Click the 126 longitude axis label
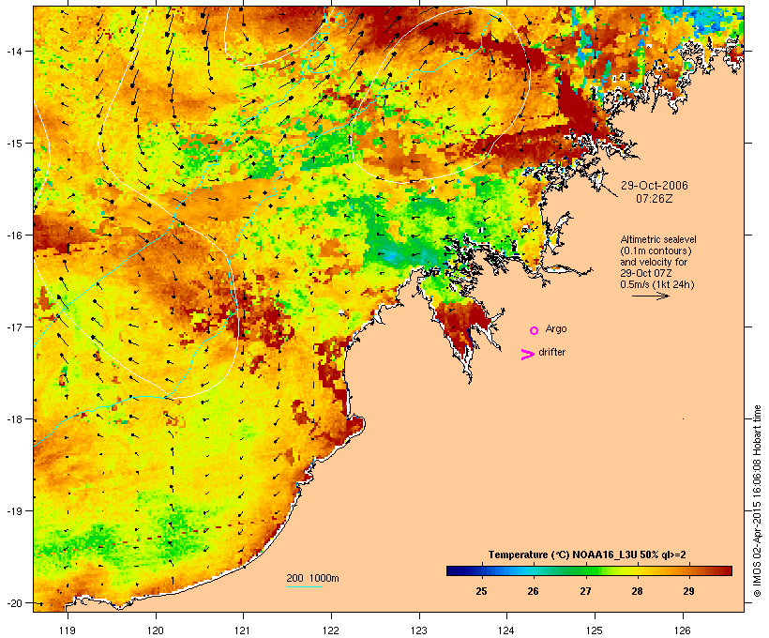The width and height of the screenshot is (769, 638). click(x=683, y=630)
